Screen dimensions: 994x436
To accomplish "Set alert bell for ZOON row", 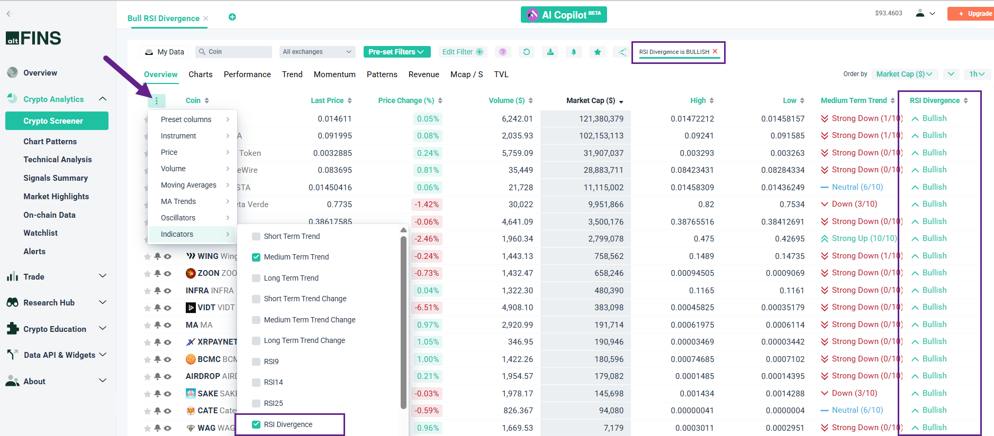I will 158,273.
